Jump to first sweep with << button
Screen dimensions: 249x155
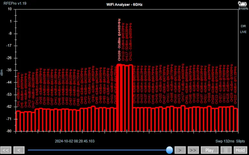[x=6, y=150]
